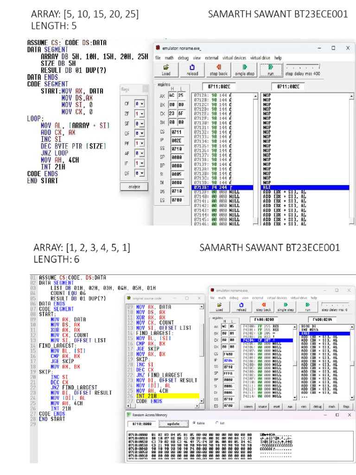The height and width of the screenshot is (475, 356).
Task: Open math menu in upper emulator
Action: pos(169,58)
